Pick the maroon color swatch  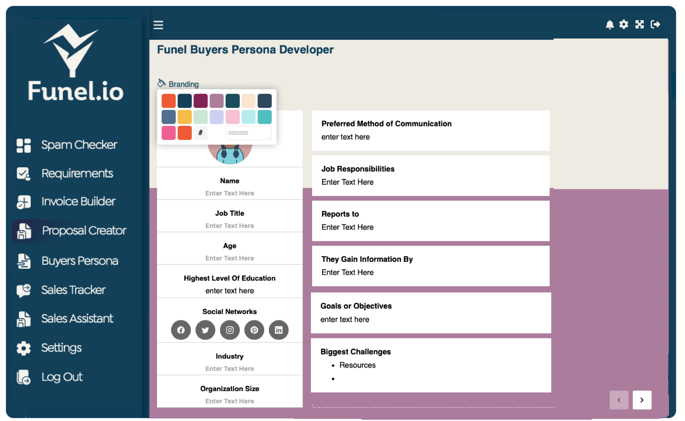(200, 101)
